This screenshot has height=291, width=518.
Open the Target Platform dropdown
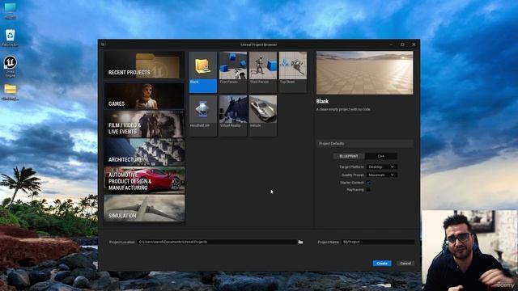click(381, 167)
